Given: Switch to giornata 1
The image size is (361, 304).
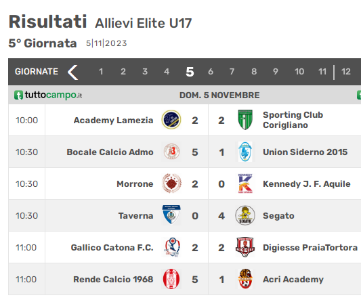Looking at the screenshot, I should coord(101,72).
